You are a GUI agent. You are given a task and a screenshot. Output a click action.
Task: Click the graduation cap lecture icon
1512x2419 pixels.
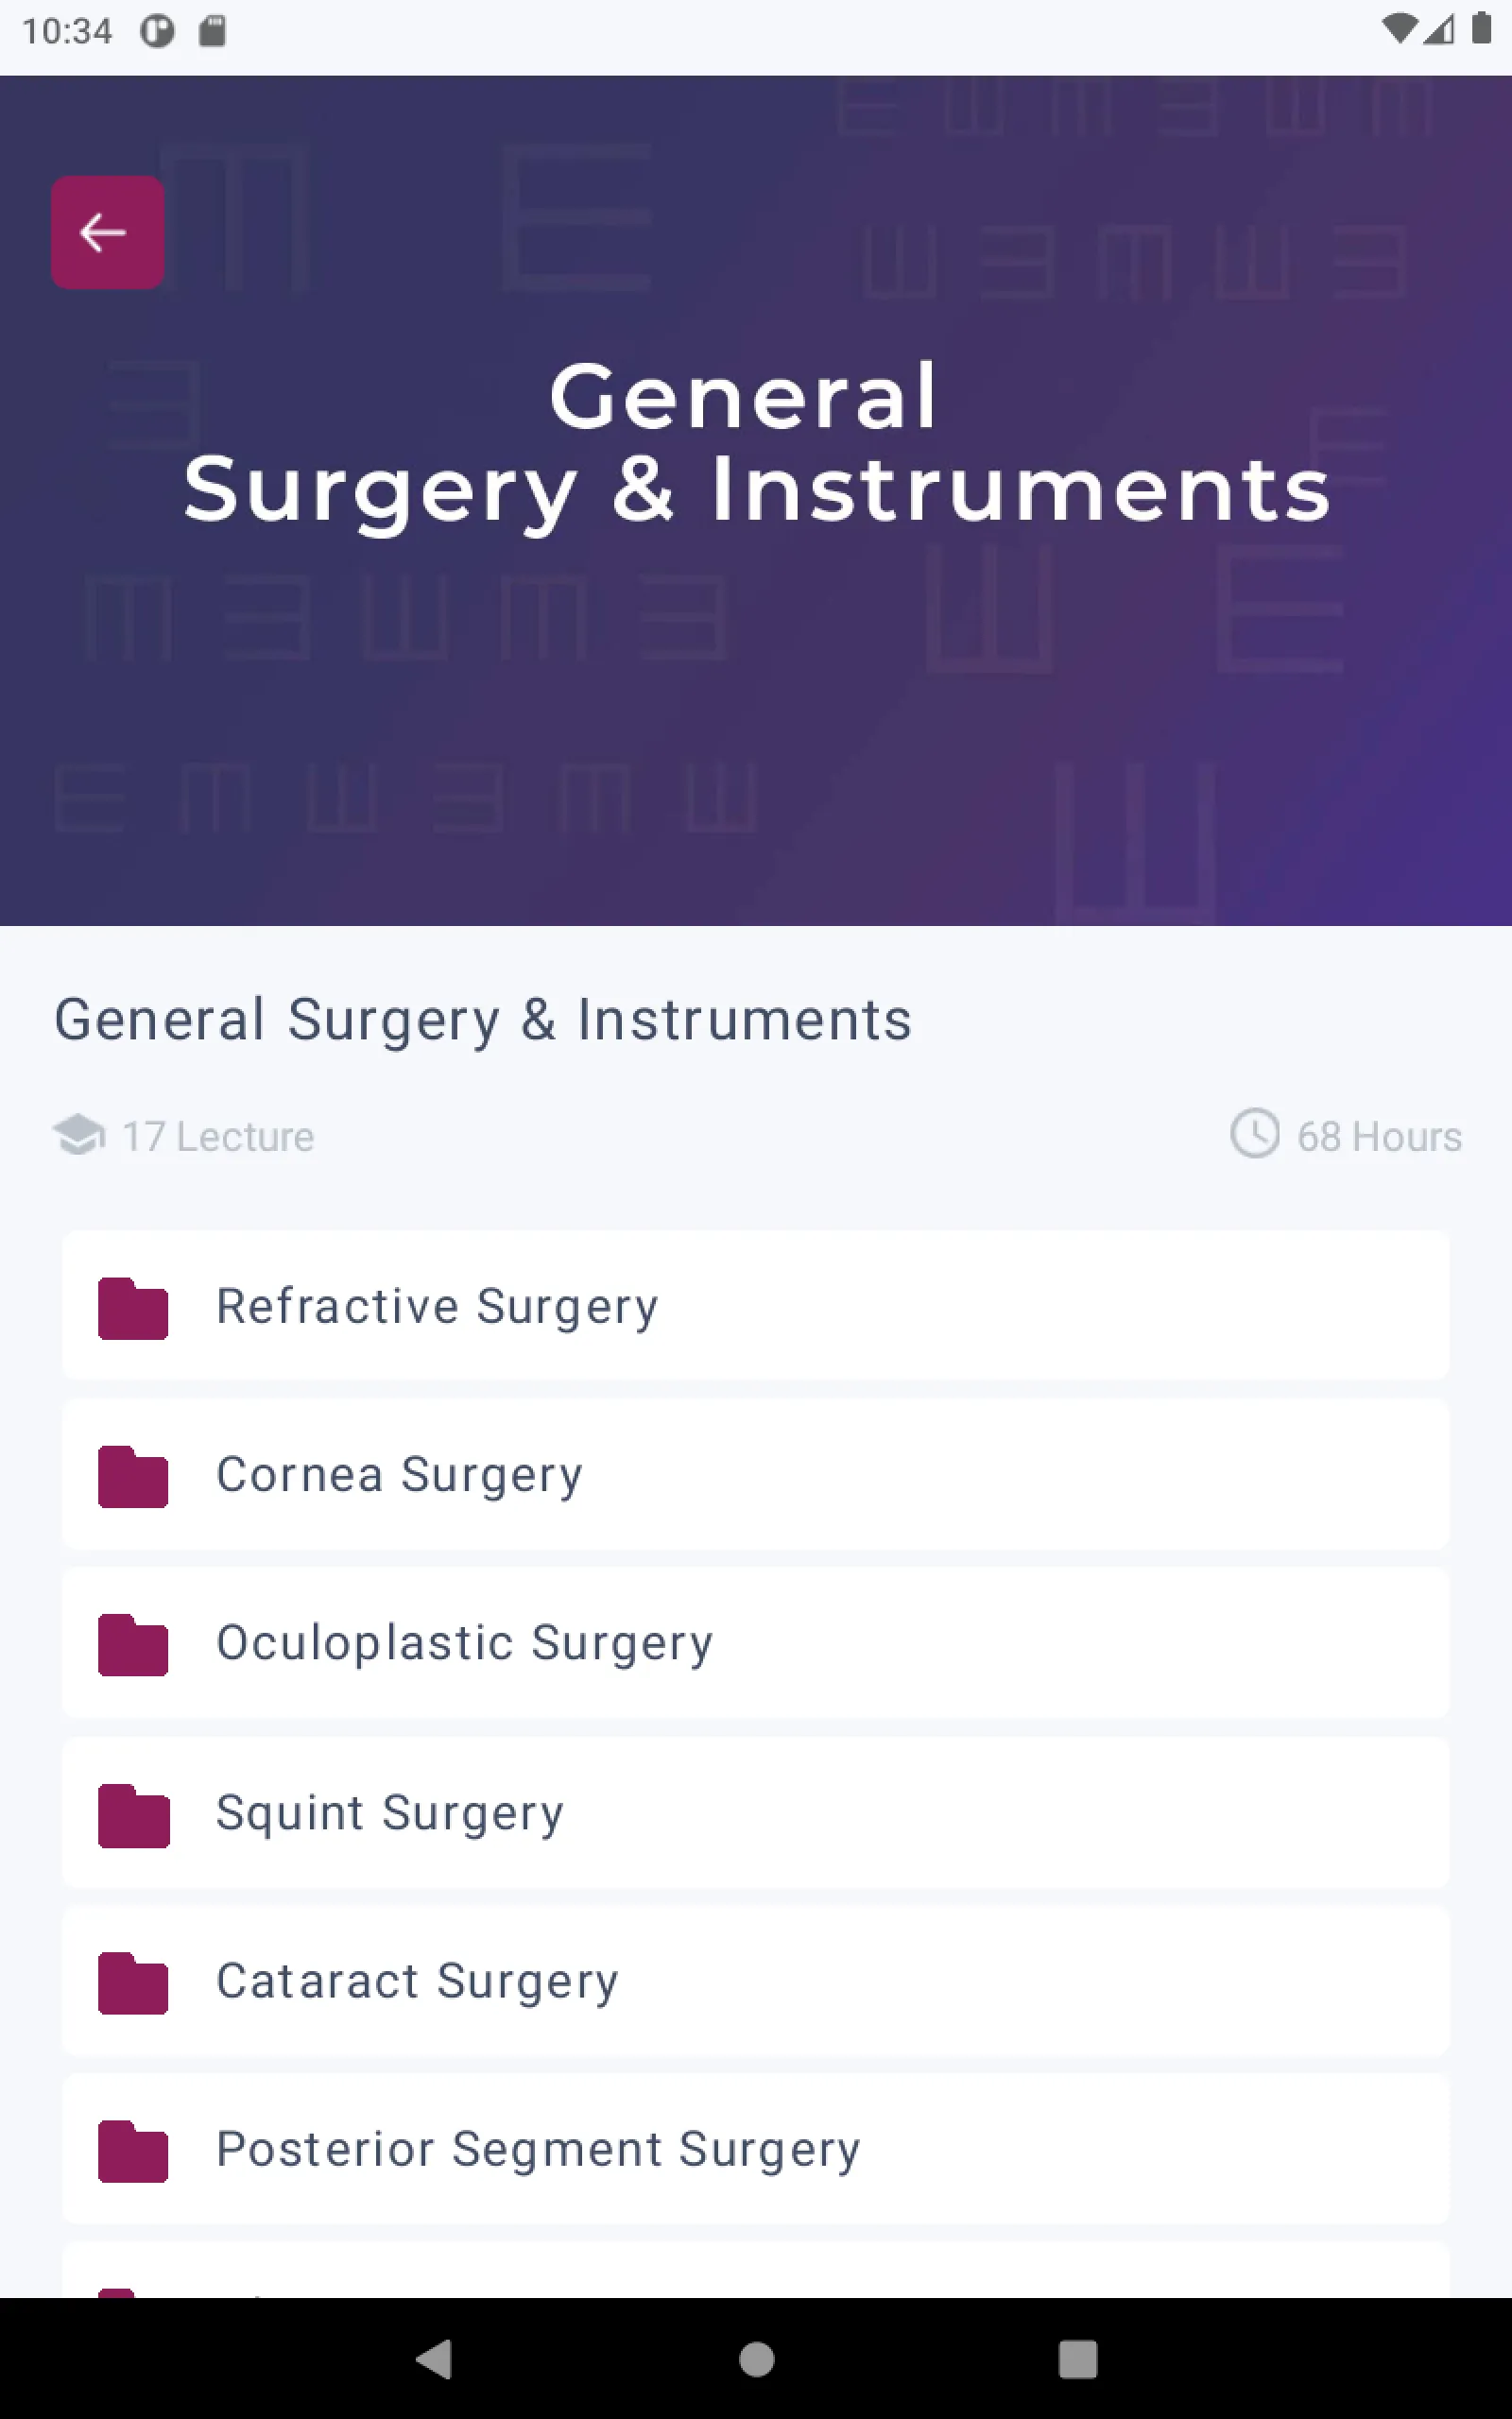(x=79, y=1135)
